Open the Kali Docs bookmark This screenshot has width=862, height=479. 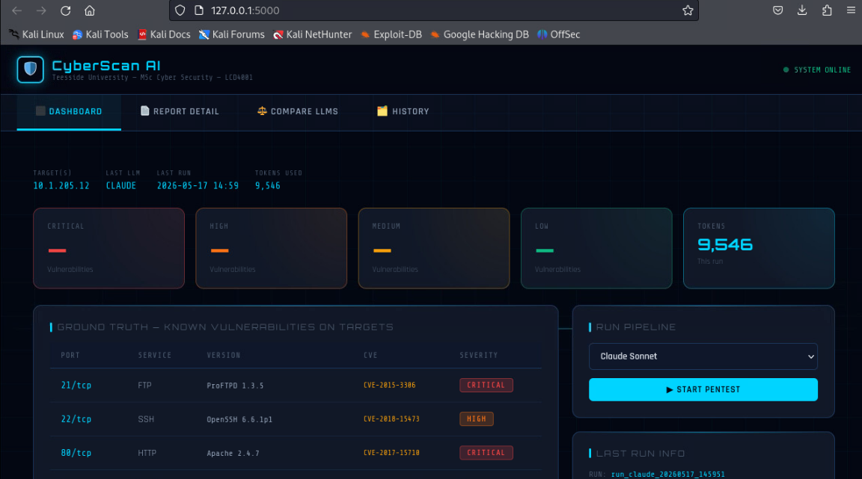click(x=164, y=34)
